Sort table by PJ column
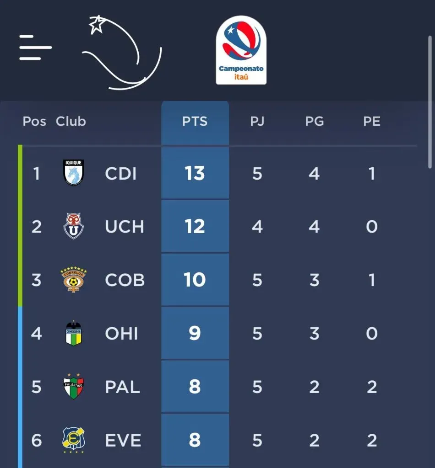 click(257, 122)
